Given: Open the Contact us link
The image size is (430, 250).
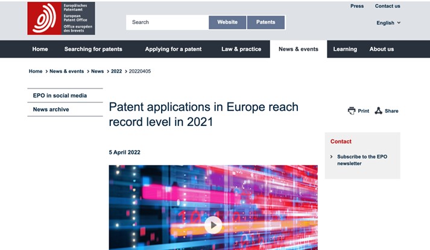Looking at the screenshot, I should [388, 6].
